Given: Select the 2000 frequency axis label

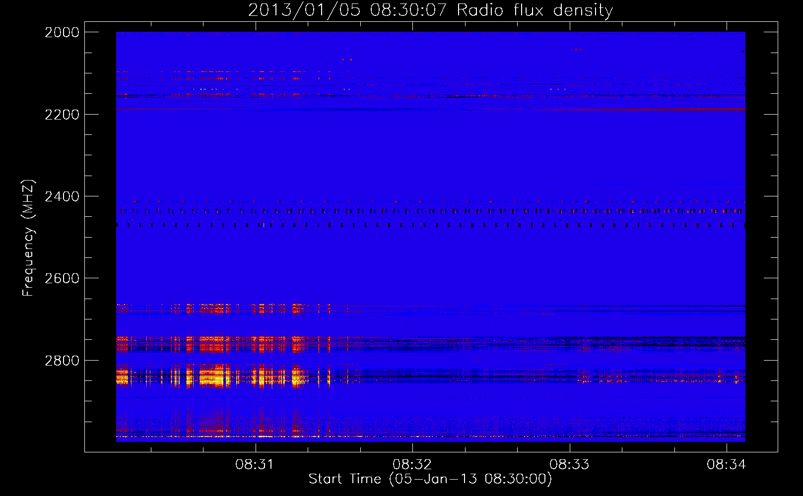Looking at the screenshot, I should click(x=62, y=32).
